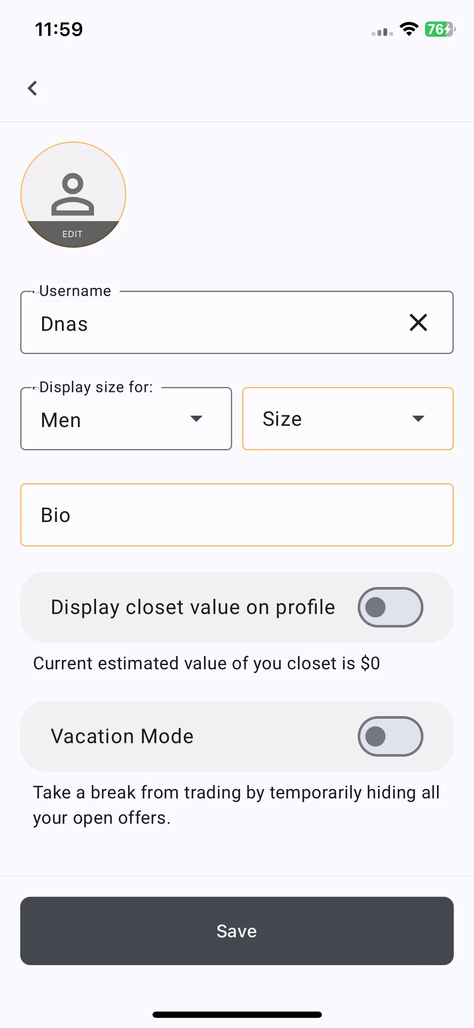Focus the Username text field
Screen dimensions: 474x1028
point(237,322)
